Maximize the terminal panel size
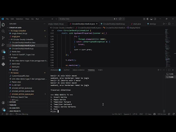176x132 pixels. [169, 70]
